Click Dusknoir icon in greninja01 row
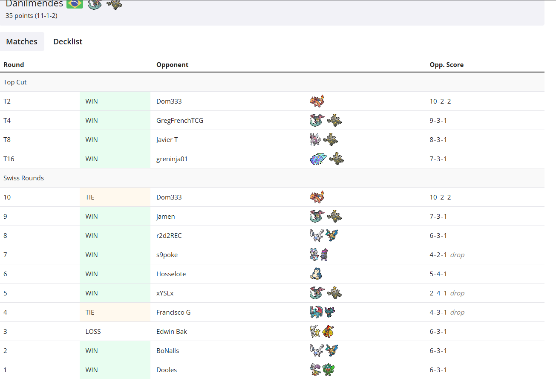Viewport: 556px width, 379px height. (x=337, y=159)
